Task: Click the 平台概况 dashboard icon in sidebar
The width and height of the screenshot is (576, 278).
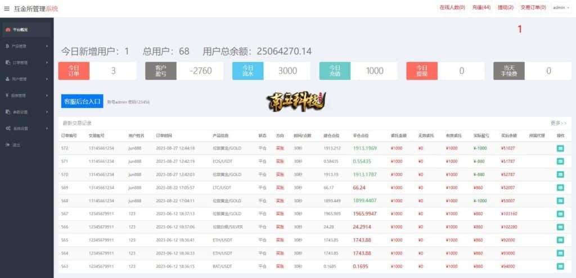Action: tap(7, 30)
